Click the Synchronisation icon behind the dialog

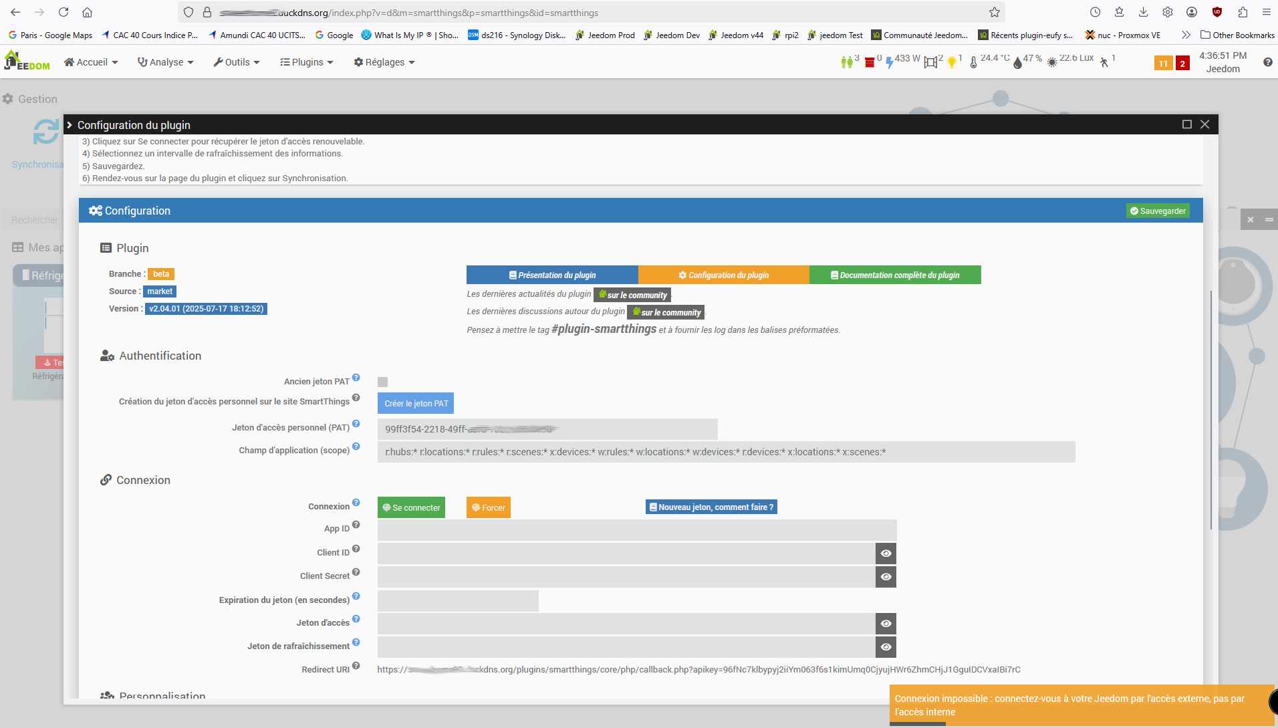coord(46,132)
